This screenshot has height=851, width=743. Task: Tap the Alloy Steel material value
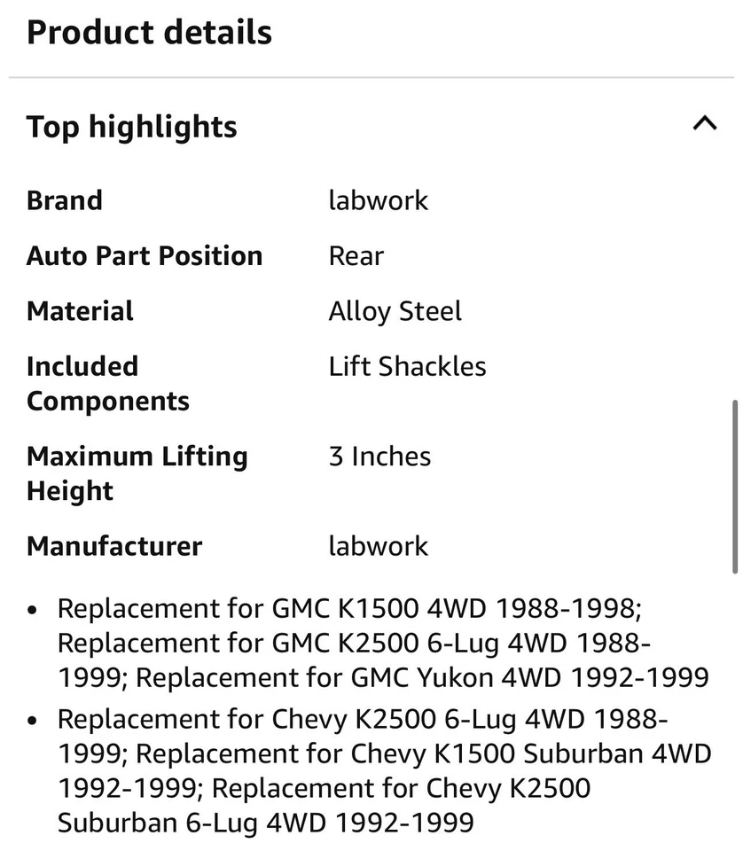(x=395, y=311)
